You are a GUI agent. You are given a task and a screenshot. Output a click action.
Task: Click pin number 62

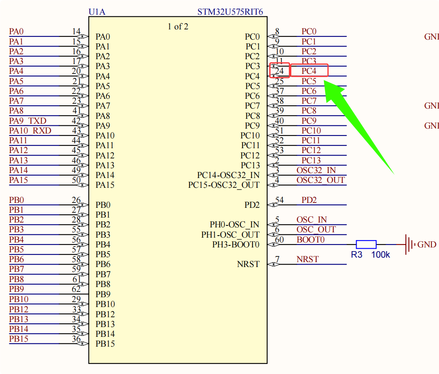tap(76, 289)
